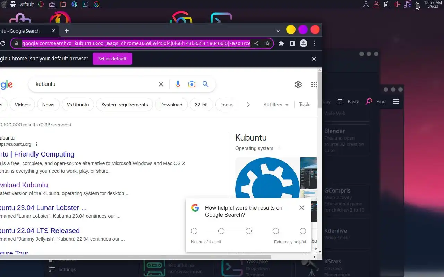Screen dimensions: 444x277
Task: Open the file manager folder icon in panel
Action: [x=63, y=4]
